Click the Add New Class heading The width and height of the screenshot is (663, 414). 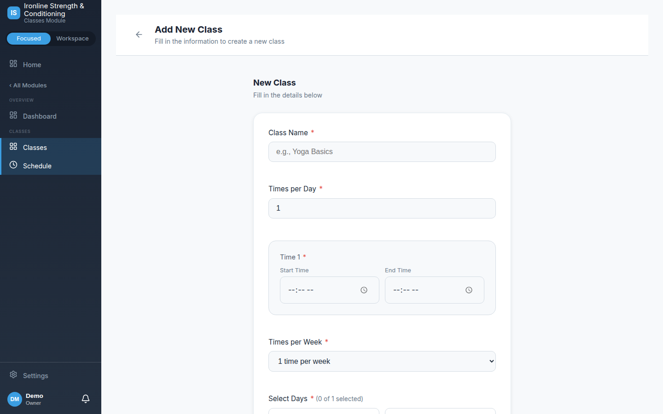coord(189,29)
